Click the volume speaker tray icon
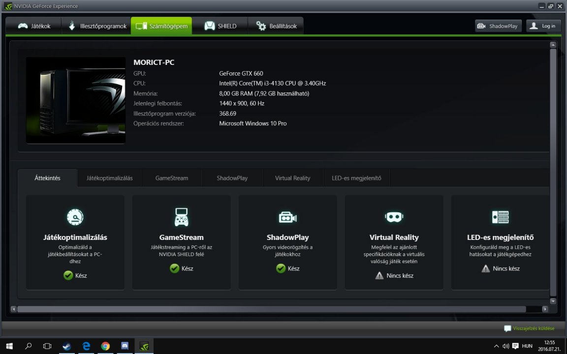This screenshot has width=567, height=354. [505, 346]
